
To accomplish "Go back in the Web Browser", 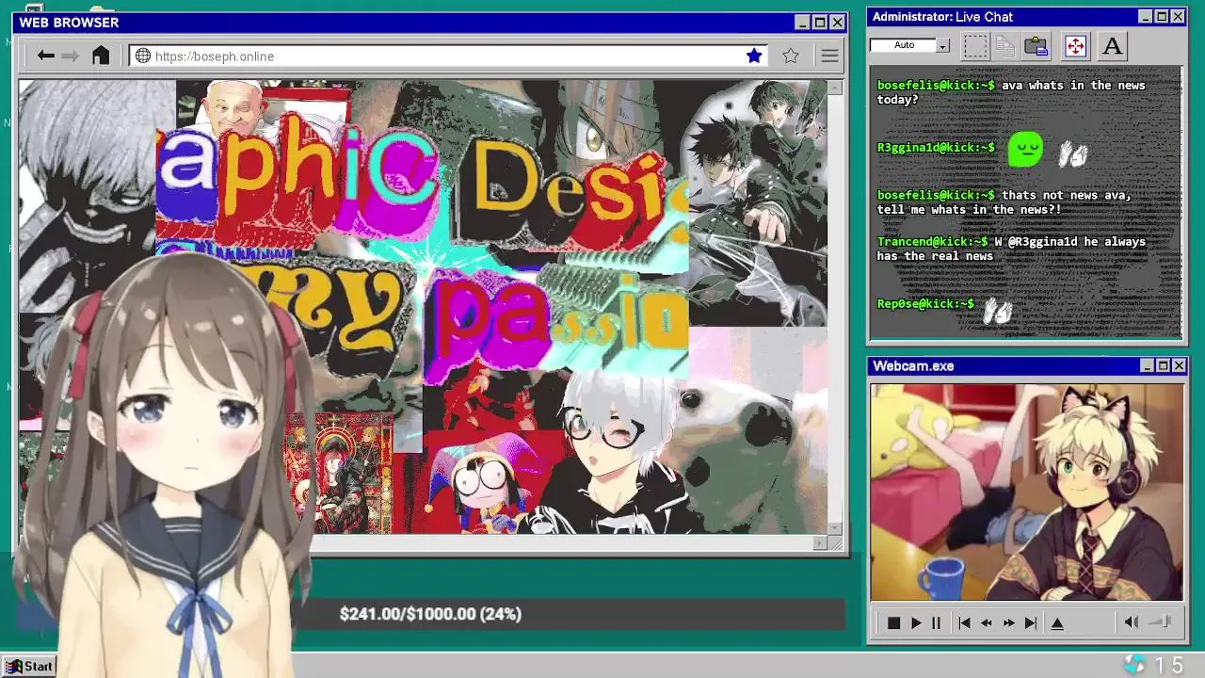I will coord(45,56).
